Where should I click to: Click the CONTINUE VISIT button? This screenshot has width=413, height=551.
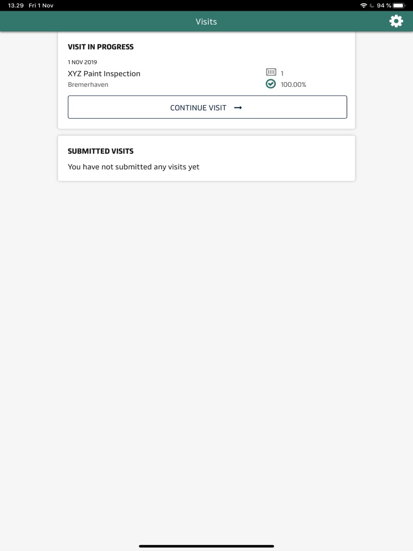tap(207, 107)
